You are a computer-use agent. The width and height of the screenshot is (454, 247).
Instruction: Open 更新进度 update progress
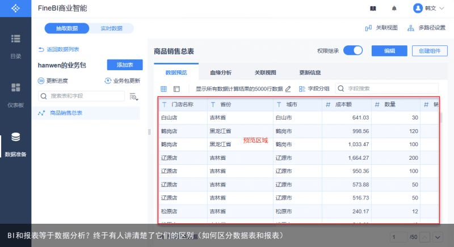[x=53, y=80]
